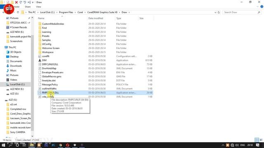
Task: Open the Windows Start button
Action: 3,145
